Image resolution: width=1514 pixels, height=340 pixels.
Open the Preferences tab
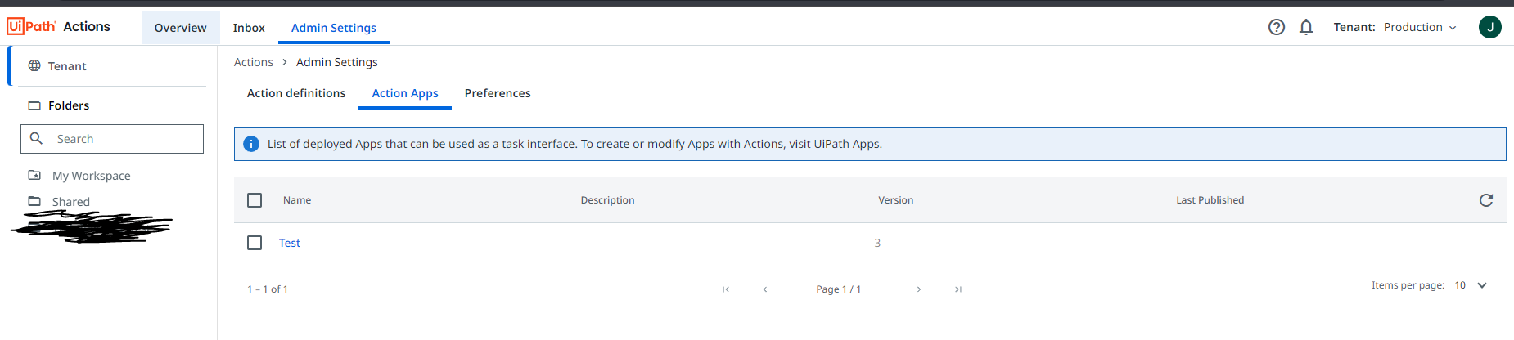pyautogui.click(x=498, y=93)
